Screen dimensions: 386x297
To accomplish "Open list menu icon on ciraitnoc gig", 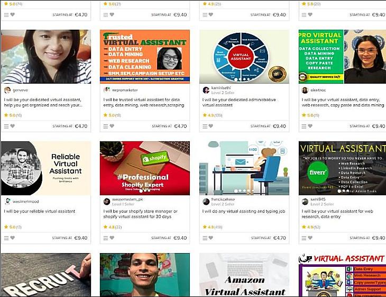I will click(x=304, y=126).
